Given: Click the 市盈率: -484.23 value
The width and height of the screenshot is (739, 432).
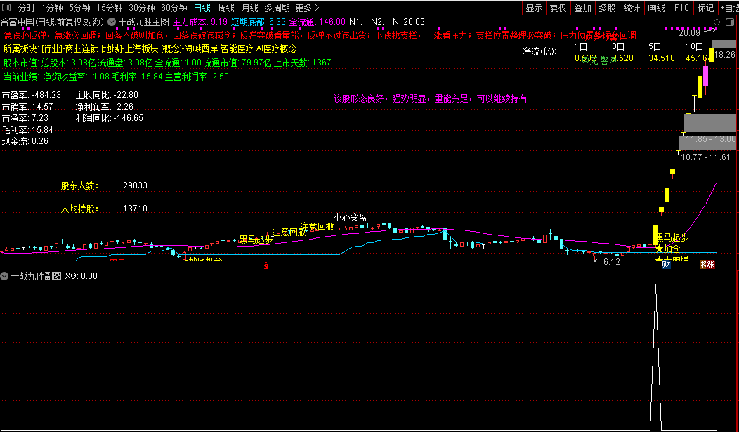Looking at the screenshot, I should pyautogui.click(x=32, y=95).
